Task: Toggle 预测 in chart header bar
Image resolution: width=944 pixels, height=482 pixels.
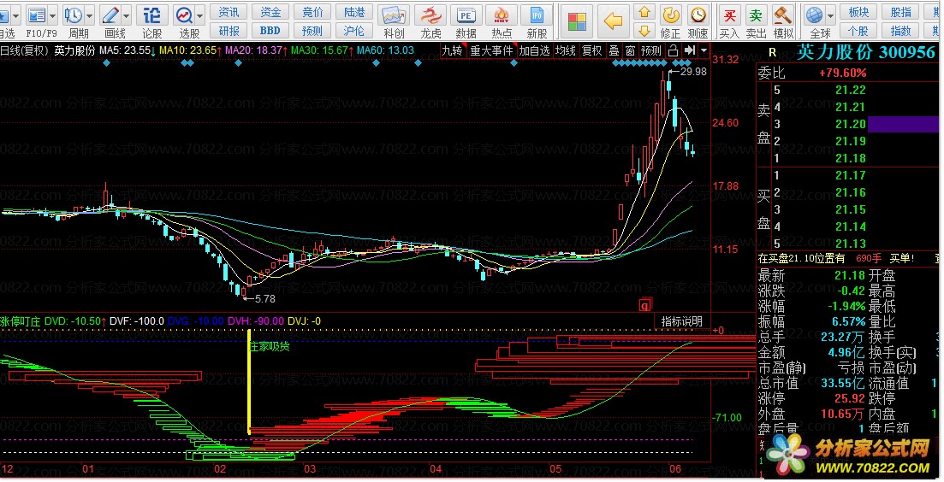Action: click(650, 51)
